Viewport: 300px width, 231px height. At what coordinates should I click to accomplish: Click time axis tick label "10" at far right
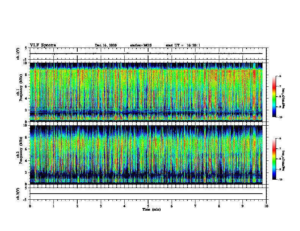pos(266,206)
